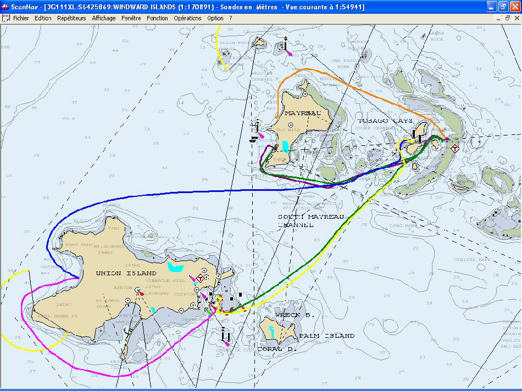Open the Opérations menu
522x391 pixels.
coord(187,18)
